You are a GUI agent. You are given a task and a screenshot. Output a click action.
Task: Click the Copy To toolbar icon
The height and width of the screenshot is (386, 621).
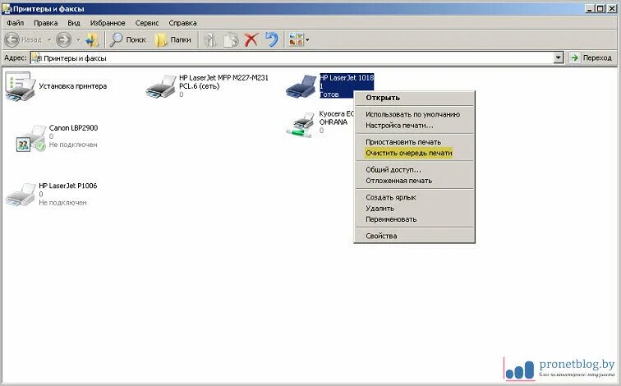(231, 39)
